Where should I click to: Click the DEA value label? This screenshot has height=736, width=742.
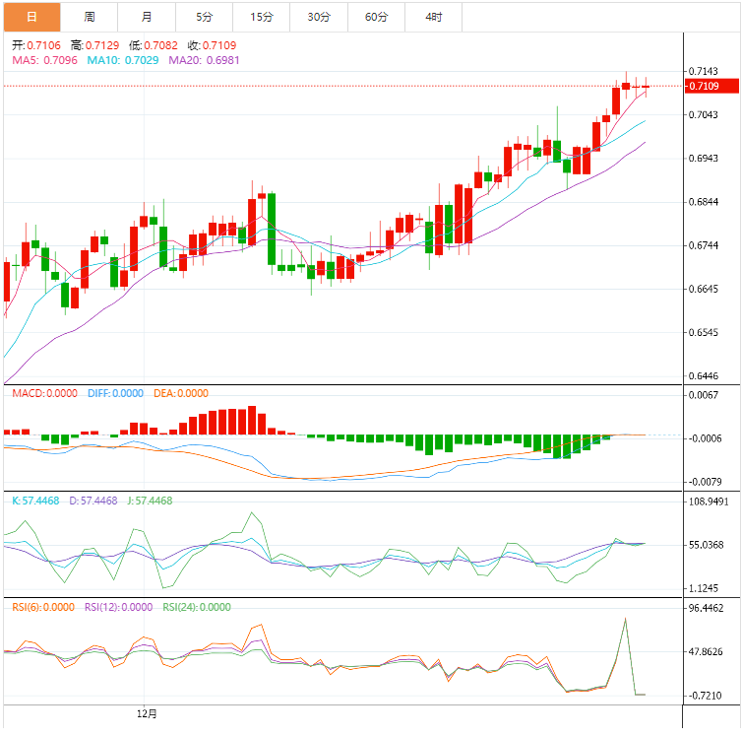coord(181,393)
